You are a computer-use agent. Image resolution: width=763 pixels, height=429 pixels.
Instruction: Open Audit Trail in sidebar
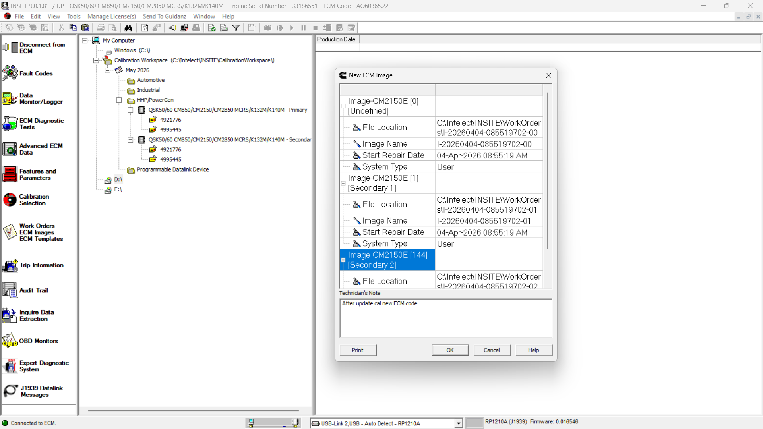[25, 290]
